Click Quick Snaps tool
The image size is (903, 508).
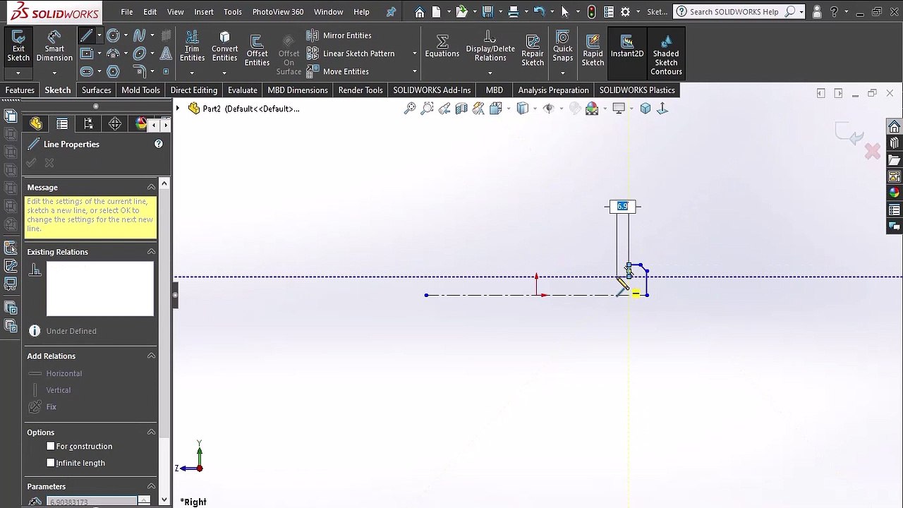(563, 47)
